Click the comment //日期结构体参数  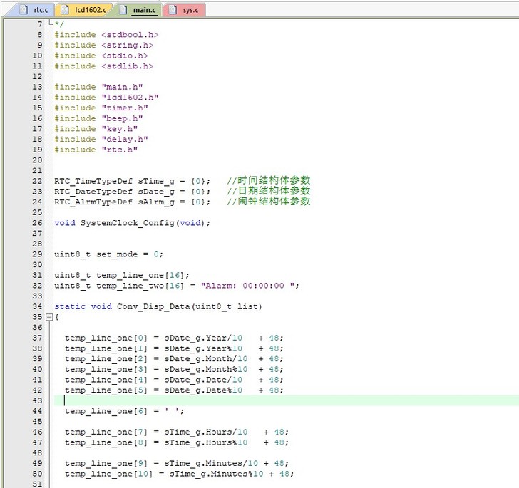(x=269, y=191)
